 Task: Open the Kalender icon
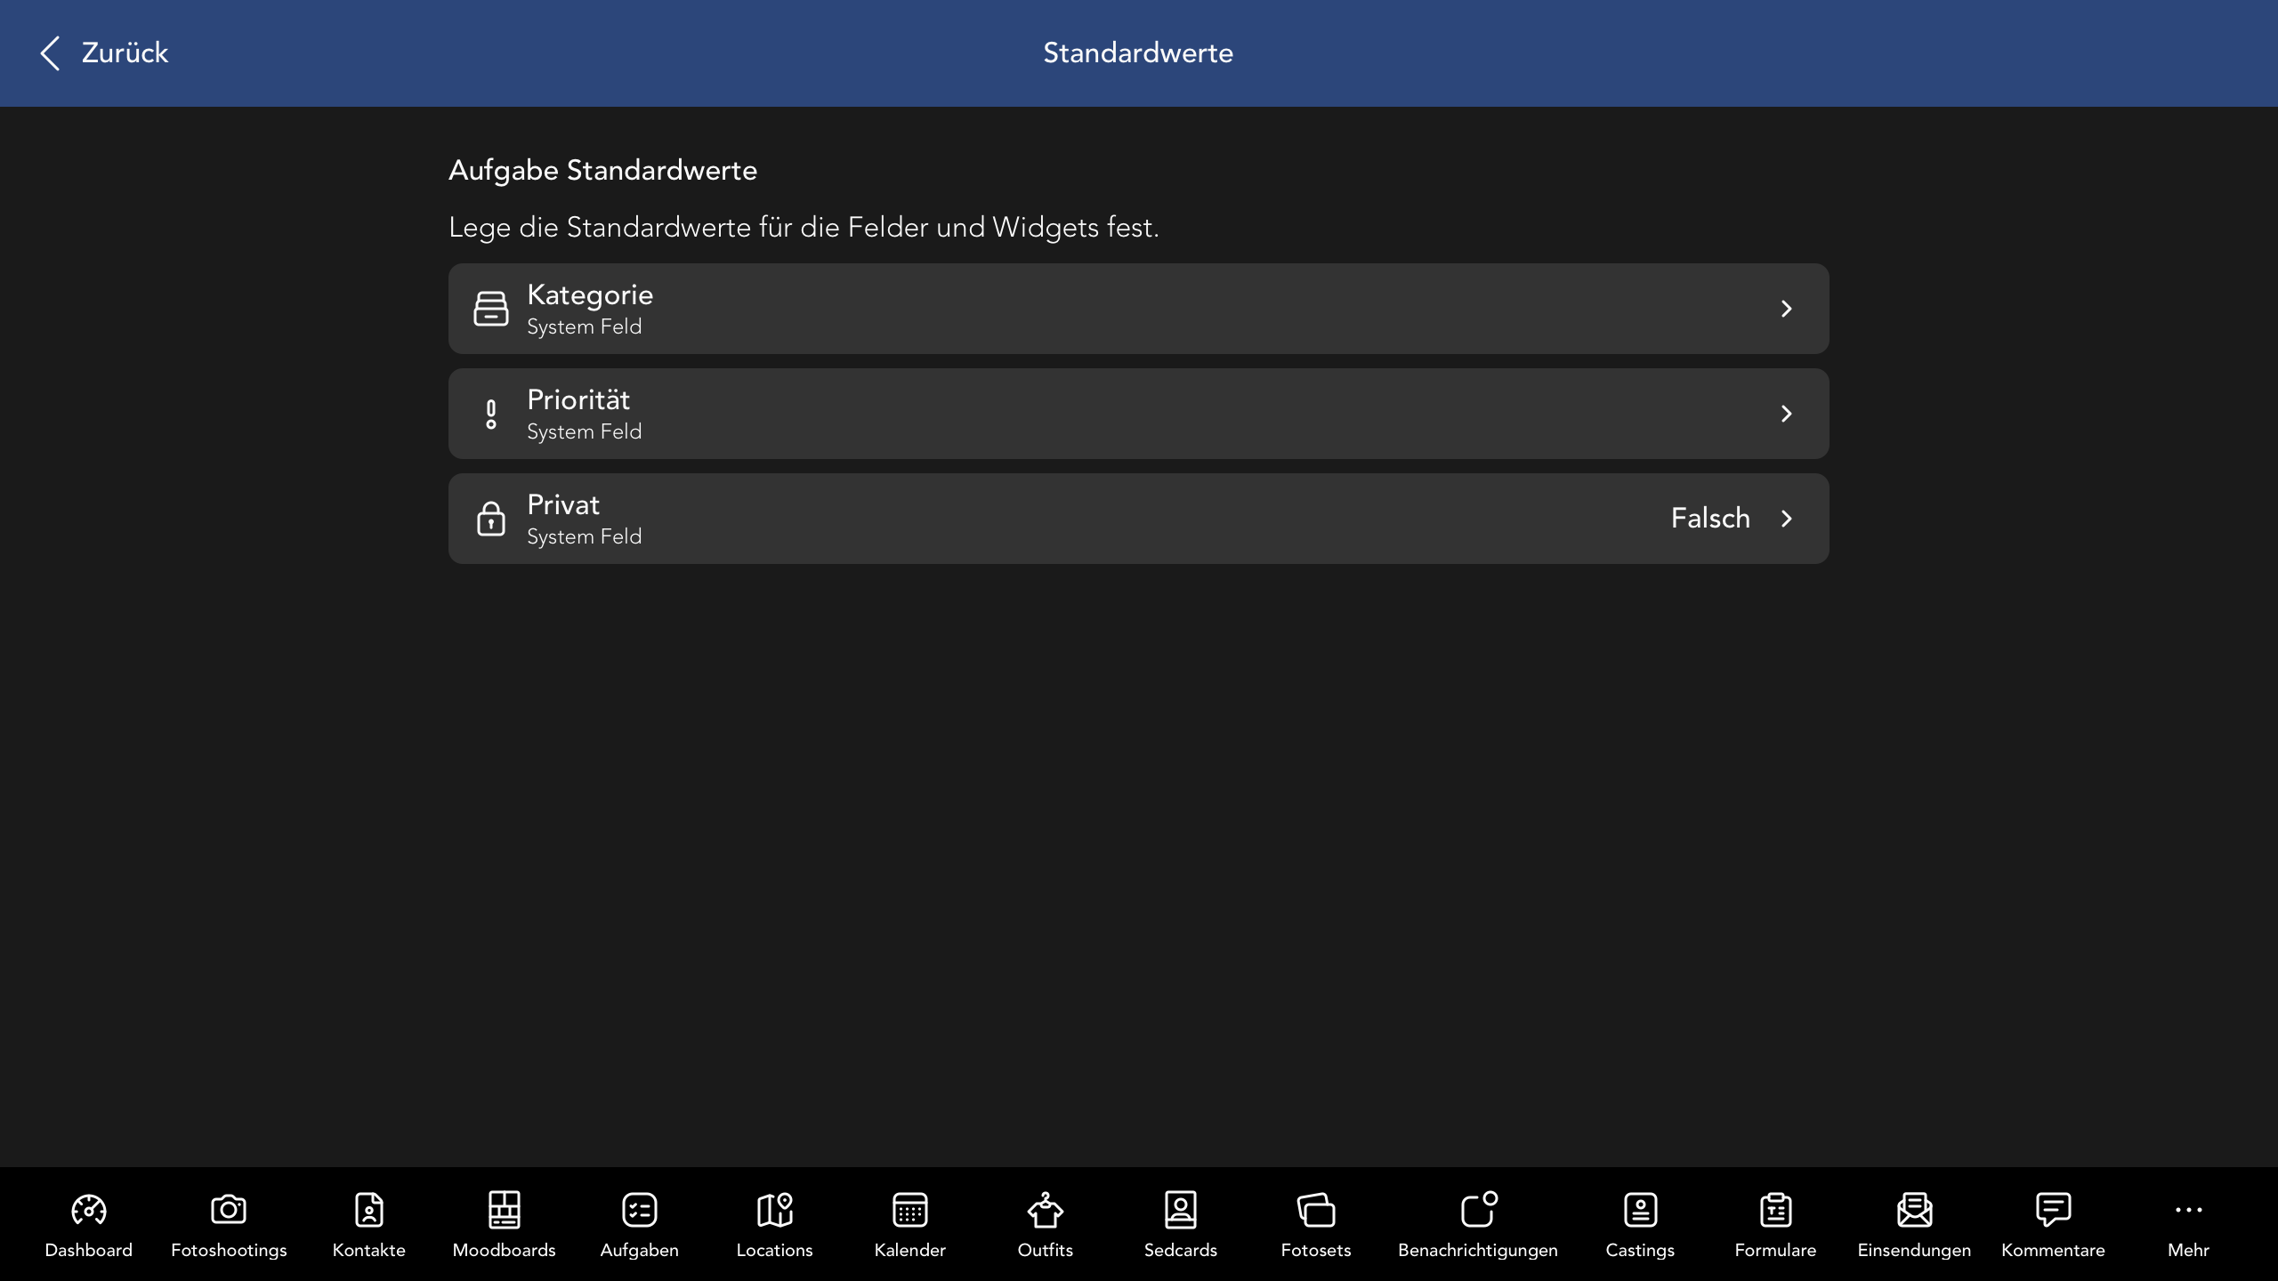909,1210
